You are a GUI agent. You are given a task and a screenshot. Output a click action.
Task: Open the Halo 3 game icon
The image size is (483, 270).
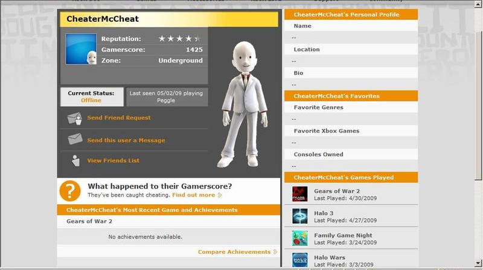(299, 216)
